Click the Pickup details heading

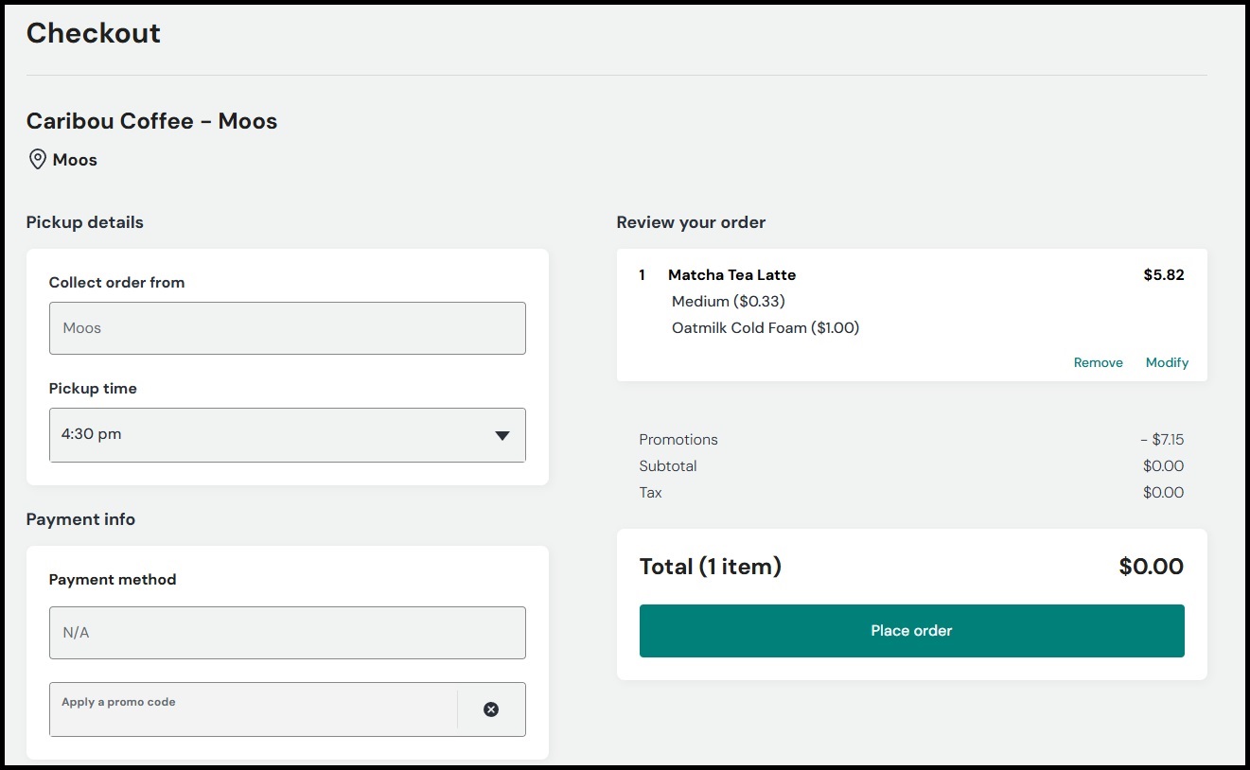85,222
